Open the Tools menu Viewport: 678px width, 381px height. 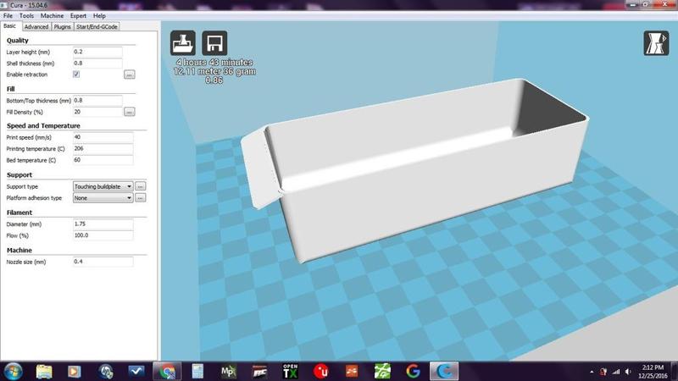point(26,15)
